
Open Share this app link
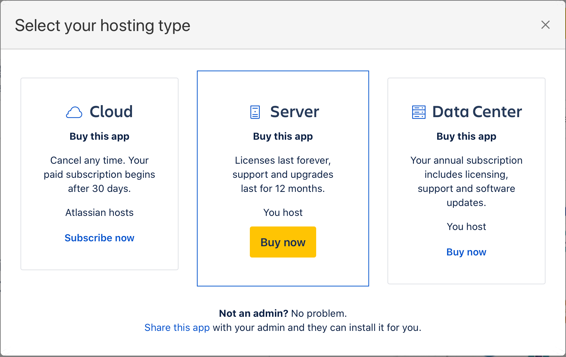177,327
